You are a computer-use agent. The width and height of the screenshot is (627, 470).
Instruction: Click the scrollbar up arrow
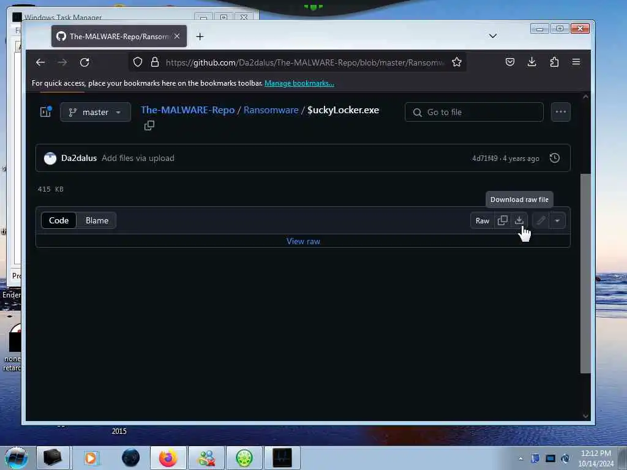click(x=585, y=97)
